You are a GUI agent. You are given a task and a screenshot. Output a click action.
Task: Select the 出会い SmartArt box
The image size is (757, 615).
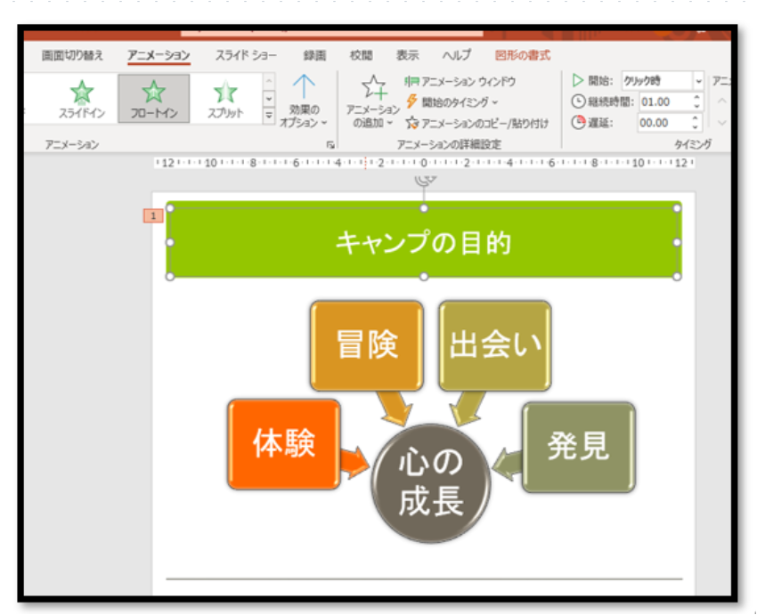(495, 345)
